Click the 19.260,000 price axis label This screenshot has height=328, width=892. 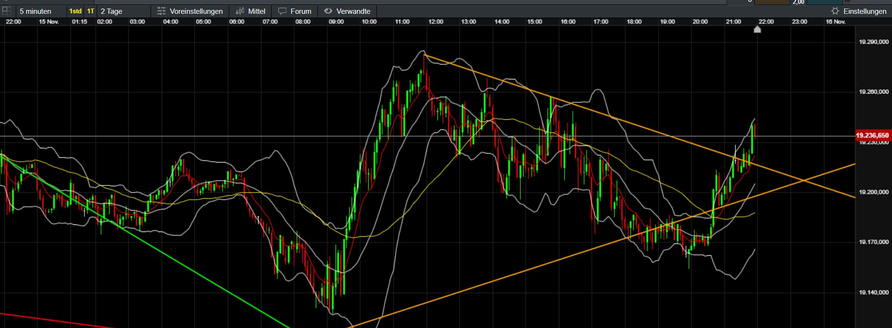(873, 92)
